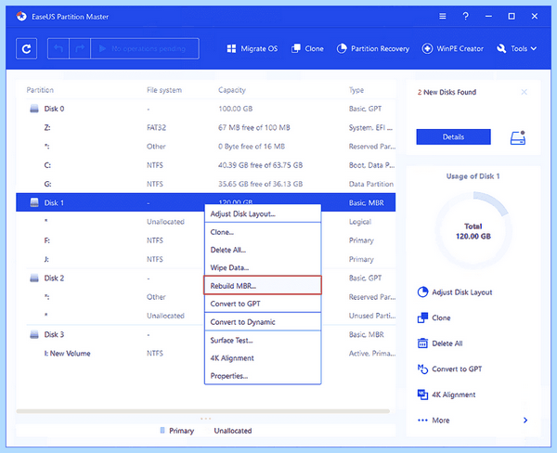Click the EaseUS Partition Master logo icon
This screenshot has width=557, height=453.
click(21, 17)
